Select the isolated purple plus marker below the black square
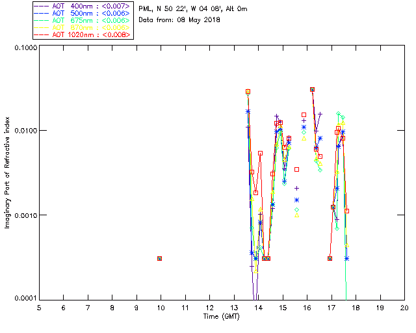 click(296, 189)
